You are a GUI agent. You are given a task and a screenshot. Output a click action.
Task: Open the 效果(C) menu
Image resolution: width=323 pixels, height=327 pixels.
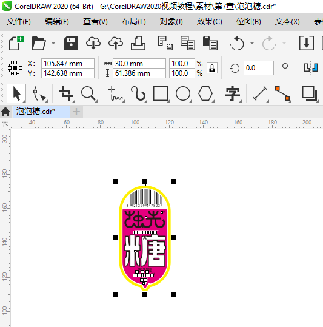click(x=209, y=22)
